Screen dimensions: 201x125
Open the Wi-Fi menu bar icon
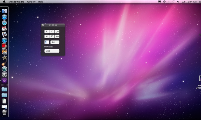173,2
